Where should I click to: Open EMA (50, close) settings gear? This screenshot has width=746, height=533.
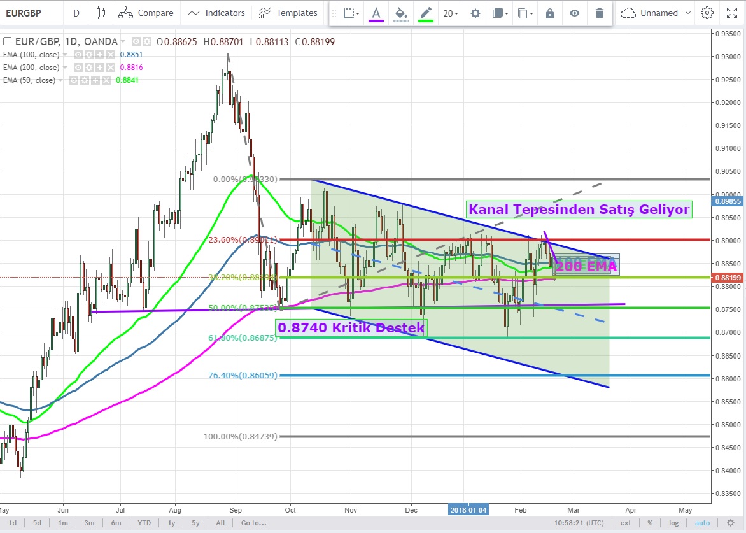85,80
